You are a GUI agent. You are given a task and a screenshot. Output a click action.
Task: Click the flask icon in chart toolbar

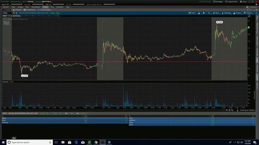199,13
